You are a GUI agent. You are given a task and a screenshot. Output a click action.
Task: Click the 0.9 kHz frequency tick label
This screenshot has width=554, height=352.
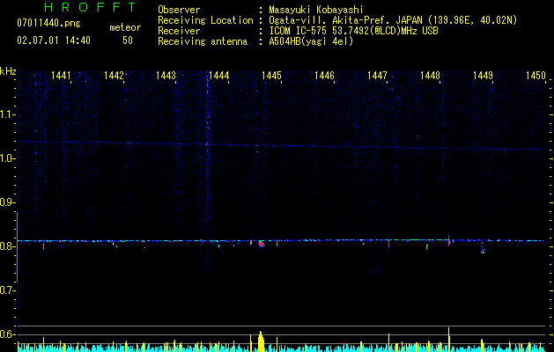7,202
